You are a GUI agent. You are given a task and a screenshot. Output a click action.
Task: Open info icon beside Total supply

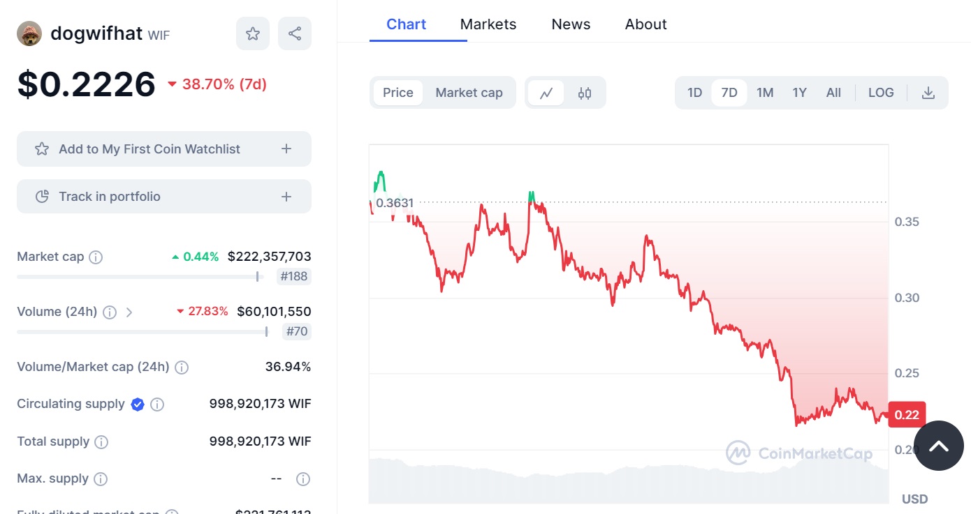click(101, 441)
